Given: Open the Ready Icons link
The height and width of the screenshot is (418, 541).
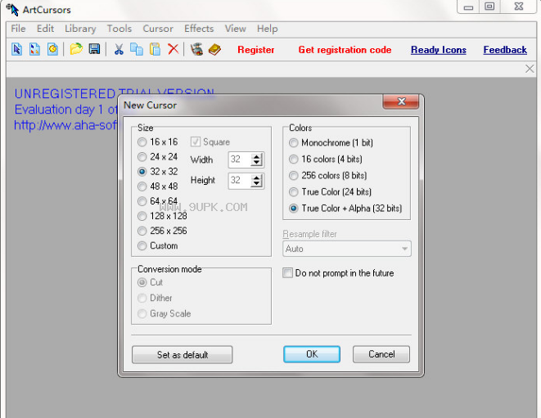Looking at the screenshot, I should 439,50.
